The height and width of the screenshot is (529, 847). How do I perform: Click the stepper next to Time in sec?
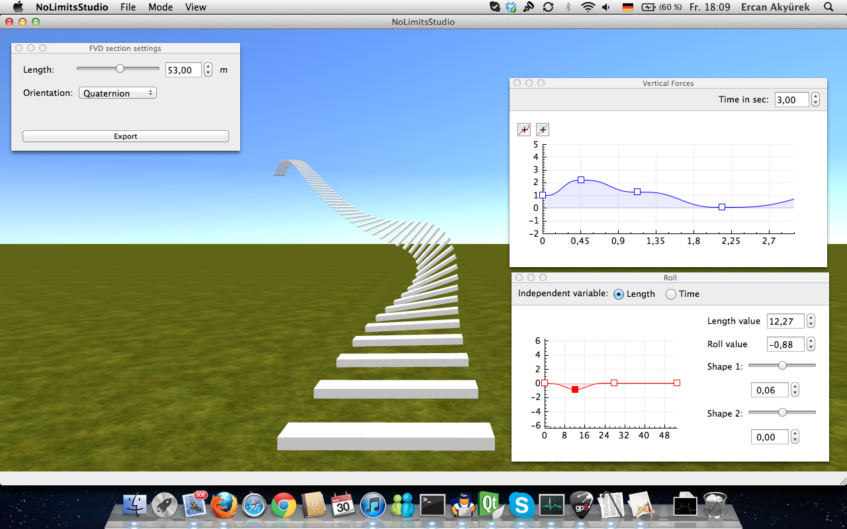pos(815,100)
